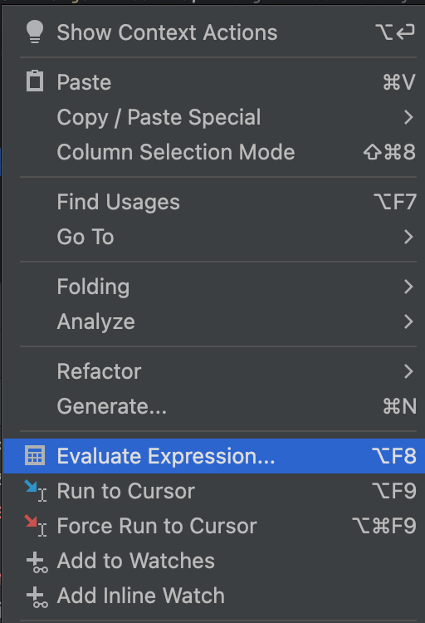Select Evaluate Expression... highlighted item
This screenshot has width=425, height=623.
click(x=214, y=456)
